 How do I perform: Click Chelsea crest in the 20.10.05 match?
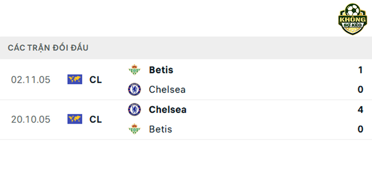pos(134,110)
